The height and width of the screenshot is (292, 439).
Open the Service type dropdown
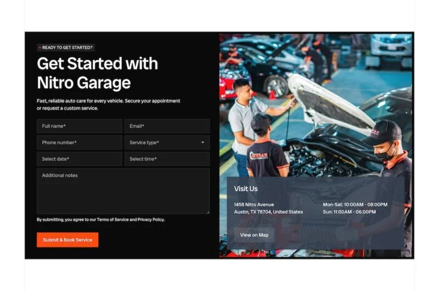coord(167,142)
